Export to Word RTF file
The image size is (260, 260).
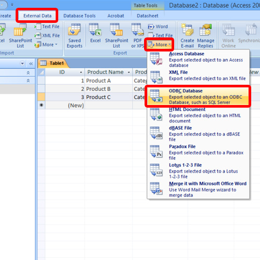point(158,27)
